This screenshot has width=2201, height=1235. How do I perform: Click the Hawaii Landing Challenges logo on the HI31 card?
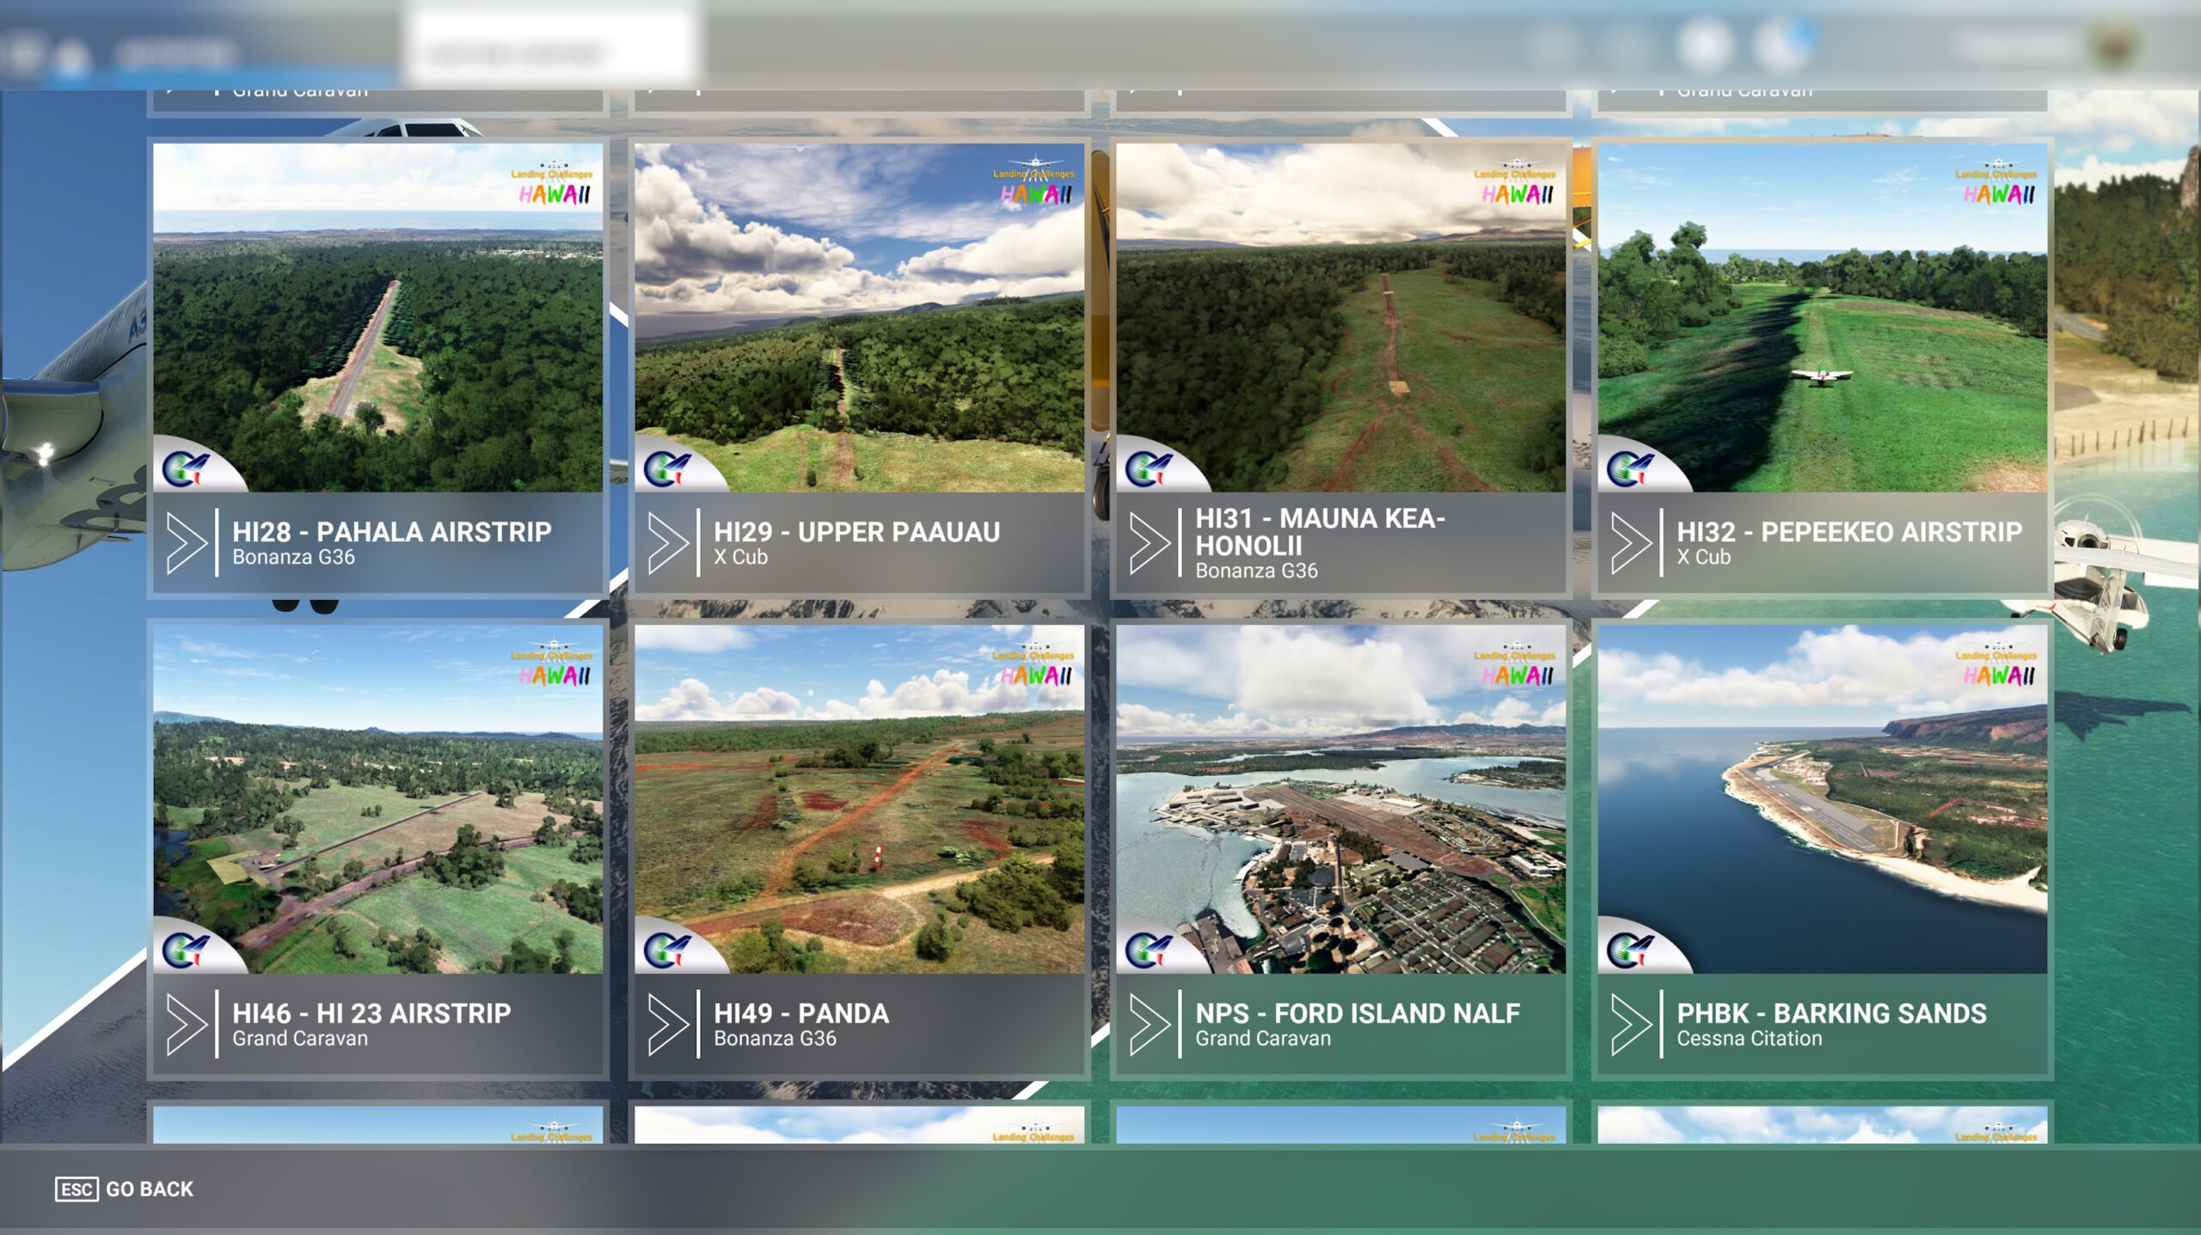click(1516, 182)
